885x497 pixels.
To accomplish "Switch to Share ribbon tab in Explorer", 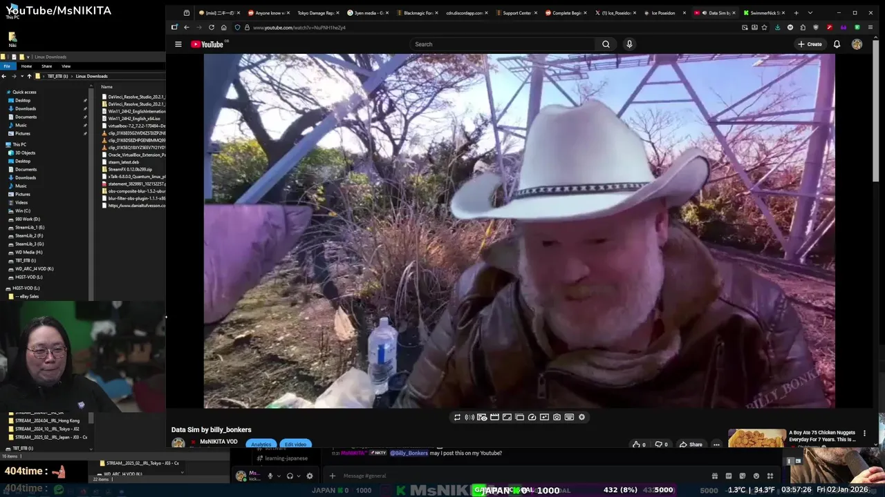I will (46, 66).
